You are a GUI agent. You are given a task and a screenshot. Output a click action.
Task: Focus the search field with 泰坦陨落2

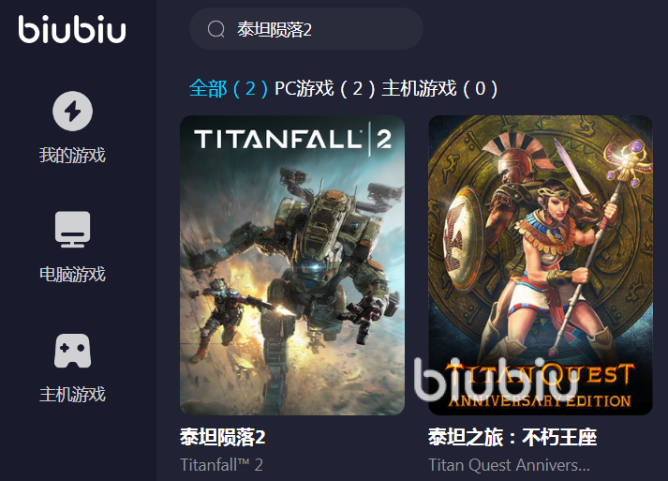coord(306,29)
